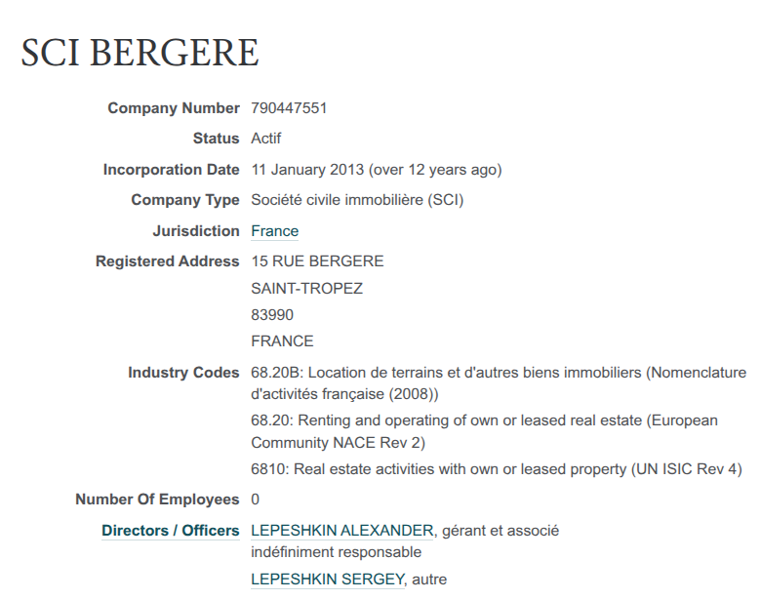Click the 15 RUE BERGERE address line
The width and height of the screenshot is (761, 600).
(x=317, y=261)
